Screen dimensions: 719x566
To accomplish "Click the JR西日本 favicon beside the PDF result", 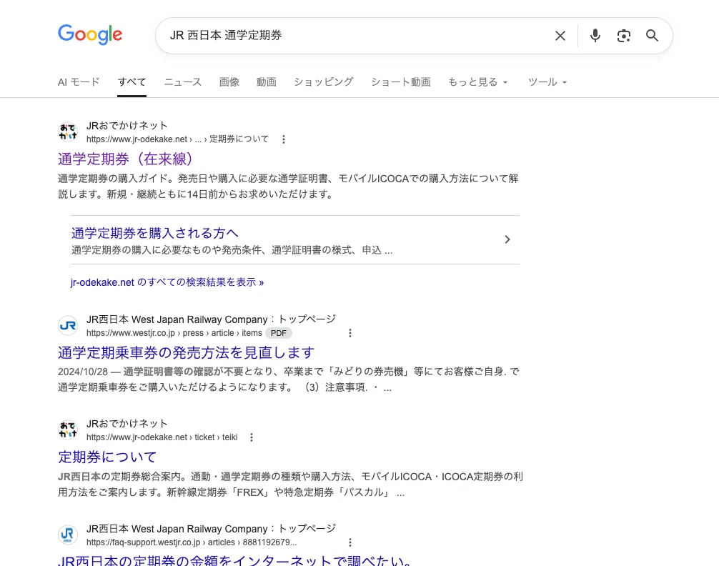I will coord(68,326).
